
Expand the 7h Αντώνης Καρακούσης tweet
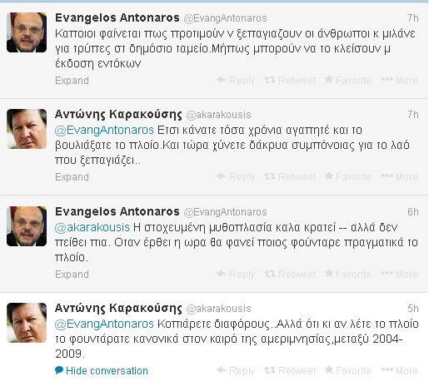[x=72, y=177]
